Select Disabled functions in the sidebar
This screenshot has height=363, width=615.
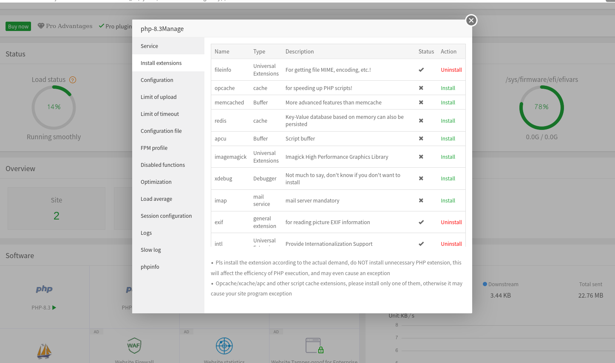point(163,165)
